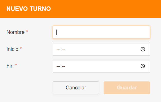
Task: Click the Nombre field label
Action: [15, 32]
